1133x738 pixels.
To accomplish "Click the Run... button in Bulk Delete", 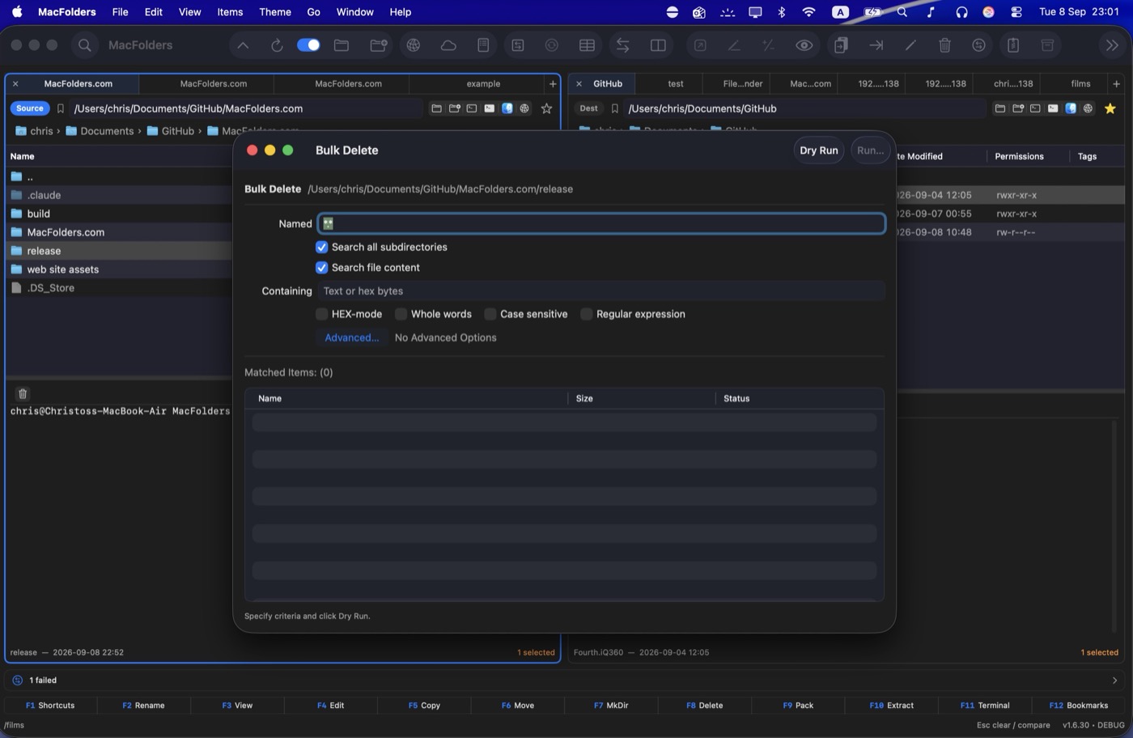I will click(870, 151).
